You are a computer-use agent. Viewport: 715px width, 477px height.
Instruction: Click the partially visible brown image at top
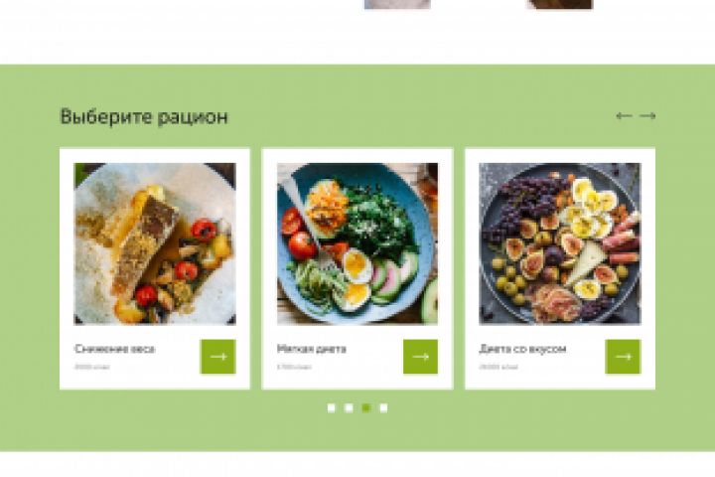pos(560,4)
